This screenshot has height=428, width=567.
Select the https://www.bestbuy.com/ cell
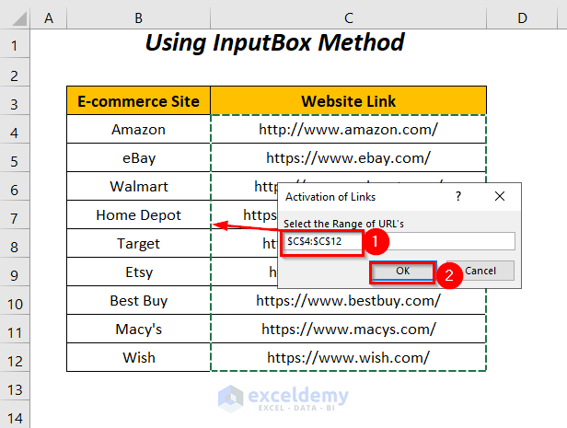pos(348,301)
